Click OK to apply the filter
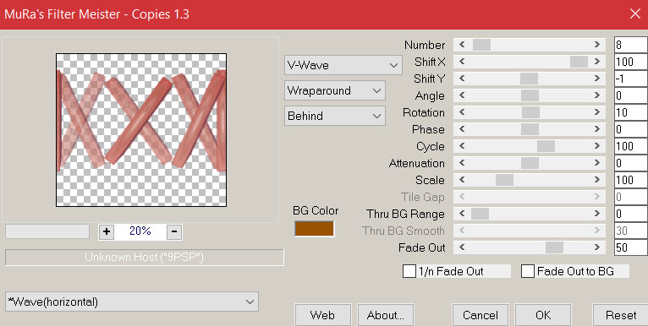The width and height of the screenshot is (648, 326). click(x=543, y=315)
